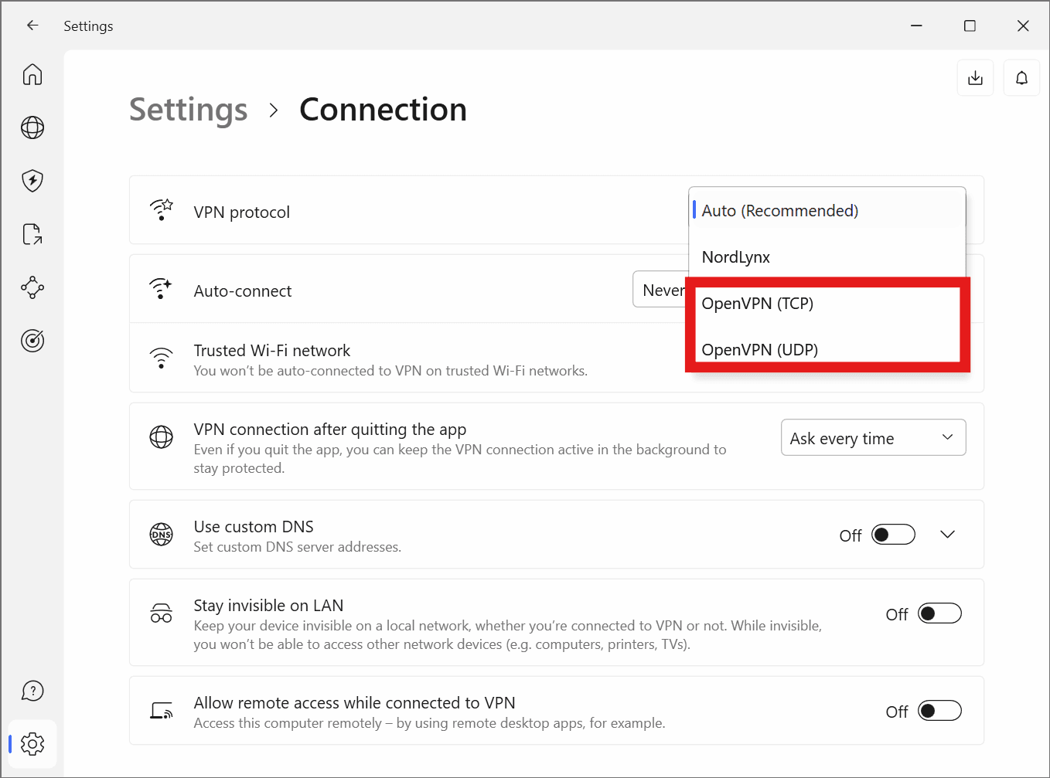1050x778 pixels.
Task: Open the Help question mark icon
Action: [32, 691]
